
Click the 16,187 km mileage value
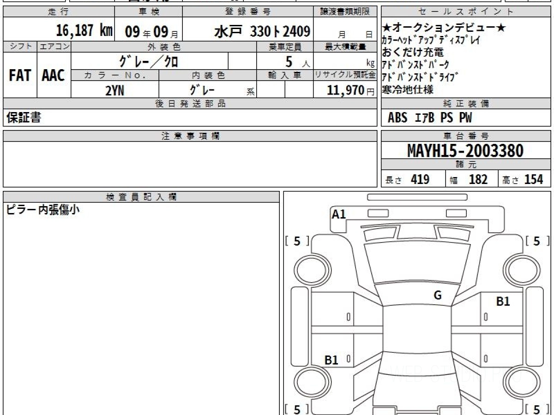84,31
